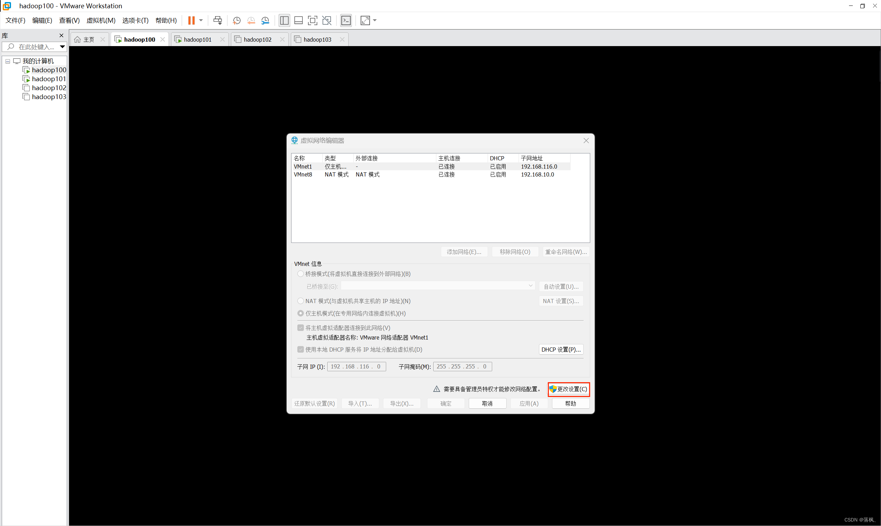This screenshot has height=526, width=881.
Task: Close the 库 library panel
Action: coord(61,35)
